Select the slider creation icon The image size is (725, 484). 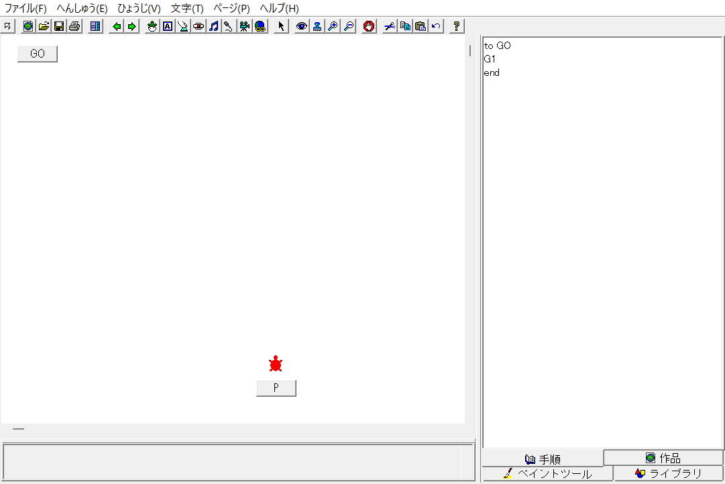pos(199,26)
